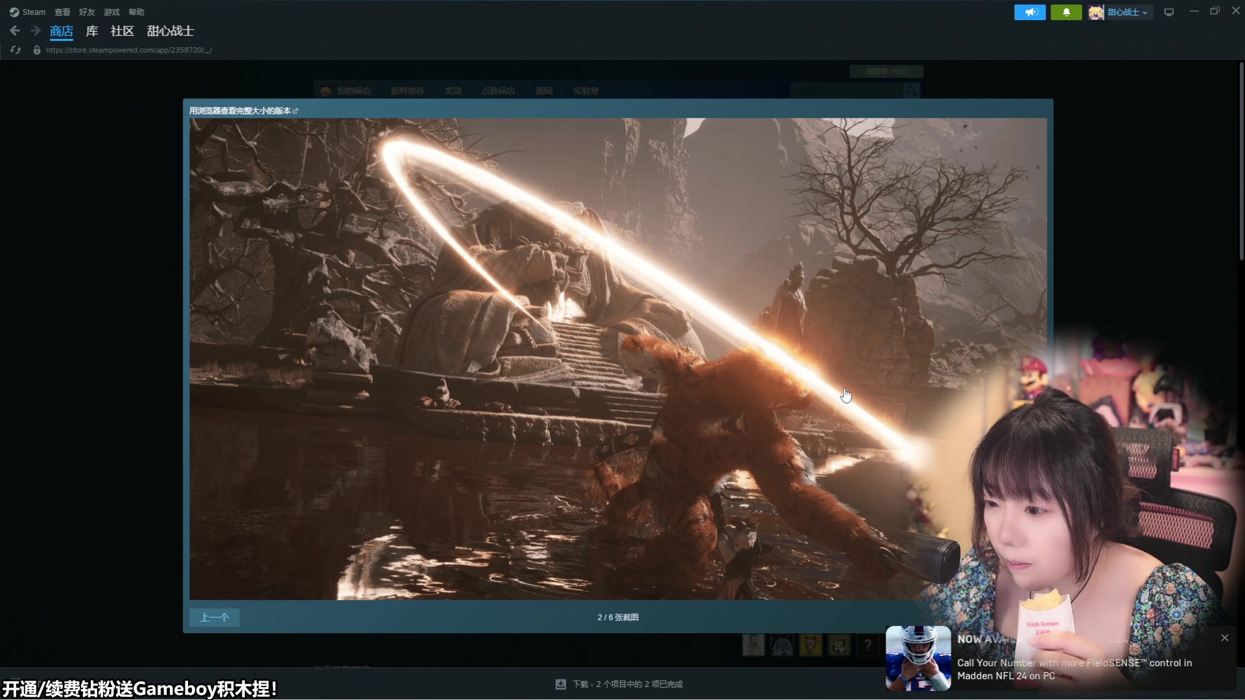Switch to the 社区 tab
This screenshot has width=1245, height=700.
pos(122,31)
